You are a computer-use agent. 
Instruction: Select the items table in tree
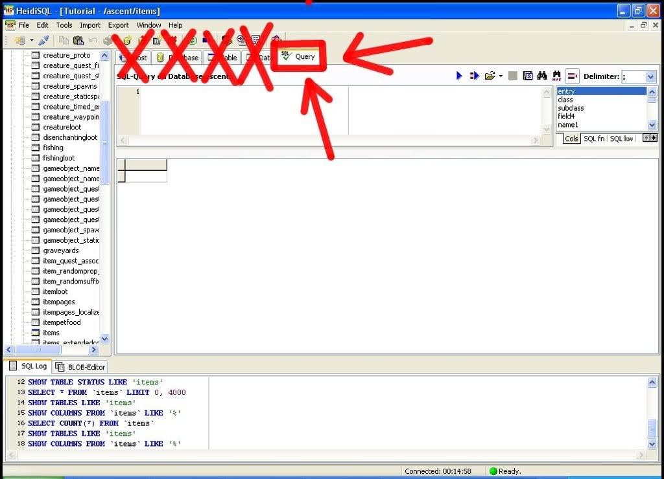click(51, 333)
